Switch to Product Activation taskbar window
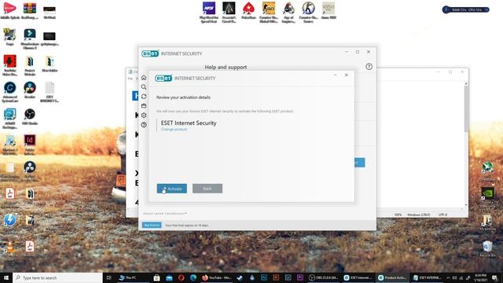This screenshot has height=283, width=503. tap(392, 277)
